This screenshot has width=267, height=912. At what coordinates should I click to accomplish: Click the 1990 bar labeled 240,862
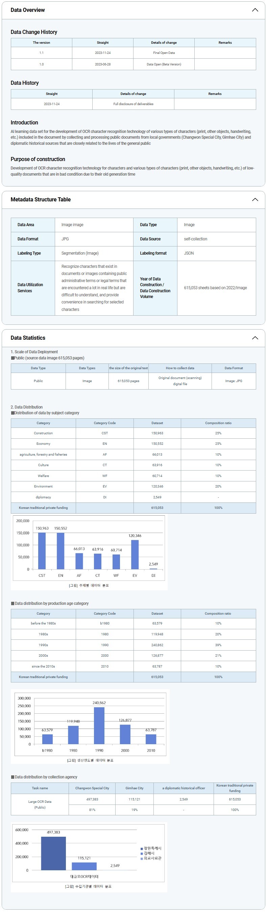pos(99,726)
